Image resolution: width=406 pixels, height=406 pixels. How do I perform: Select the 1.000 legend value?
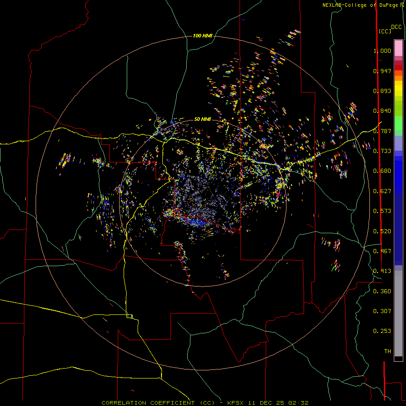click(x=382, y=51)
